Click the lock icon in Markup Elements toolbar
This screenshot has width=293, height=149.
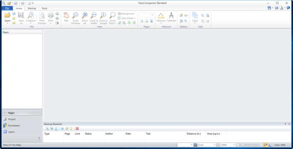[71, 129]
